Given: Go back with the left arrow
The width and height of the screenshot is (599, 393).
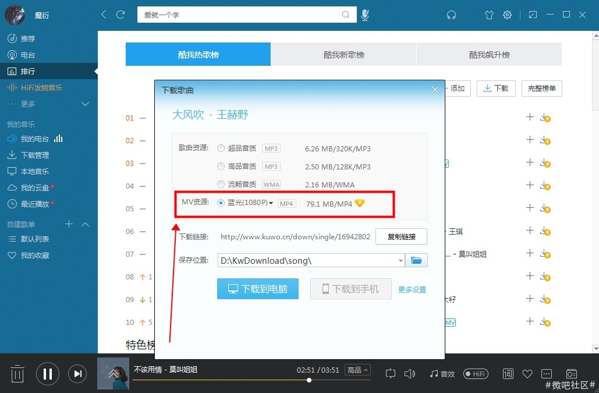Looking at the screenshot, I should [104, 15].
